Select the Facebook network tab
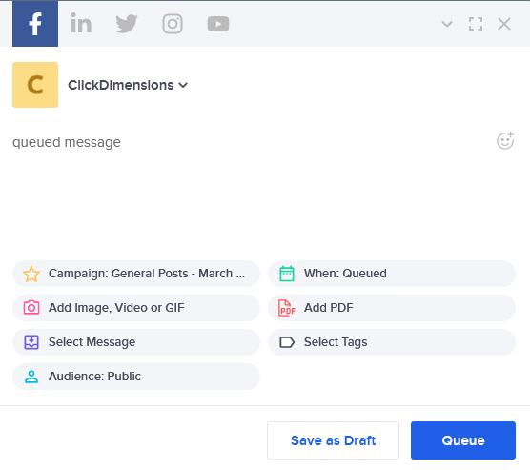This screenshot has height=470, width=530. pos(35,24)
